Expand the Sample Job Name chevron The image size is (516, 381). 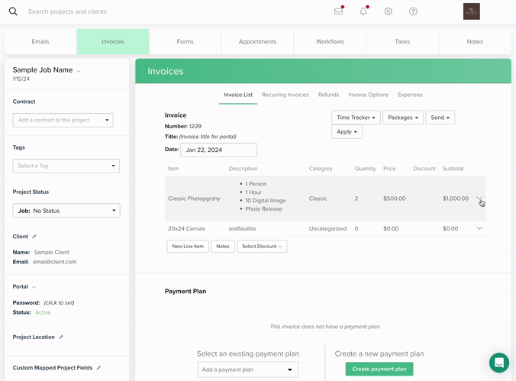79,71
